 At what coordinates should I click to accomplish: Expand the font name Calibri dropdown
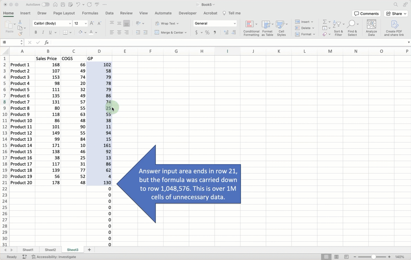pos(70,23)
